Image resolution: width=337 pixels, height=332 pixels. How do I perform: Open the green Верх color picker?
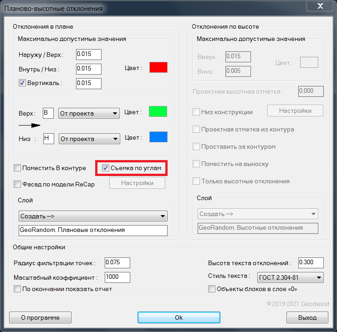(x=158, y=111)
